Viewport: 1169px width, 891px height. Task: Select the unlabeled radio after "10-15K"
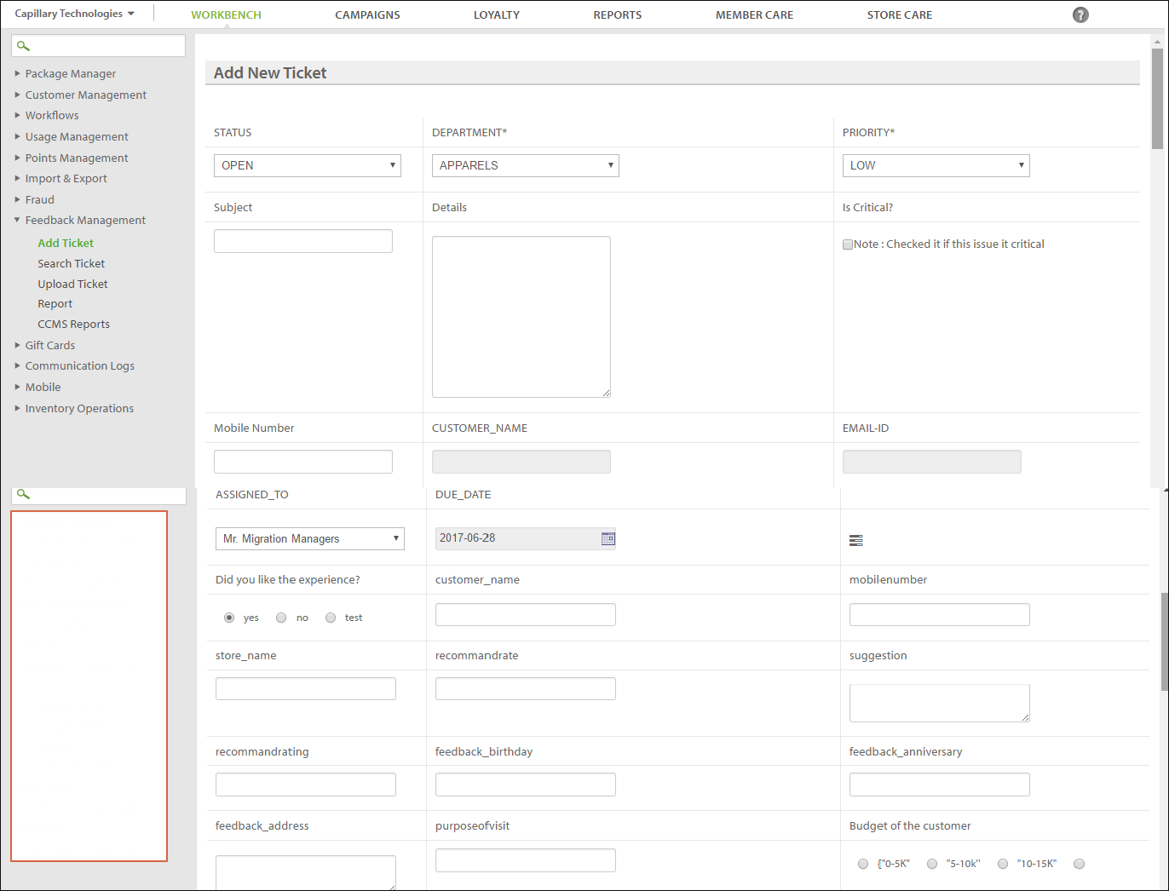tap(1079, 864)
